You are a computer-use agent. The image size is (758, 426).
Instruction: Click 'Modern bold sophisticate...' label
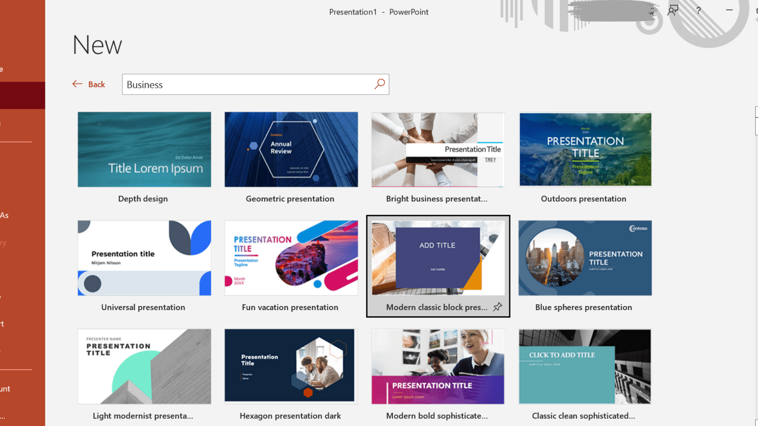pyautogui.click(x=437, y=416)
